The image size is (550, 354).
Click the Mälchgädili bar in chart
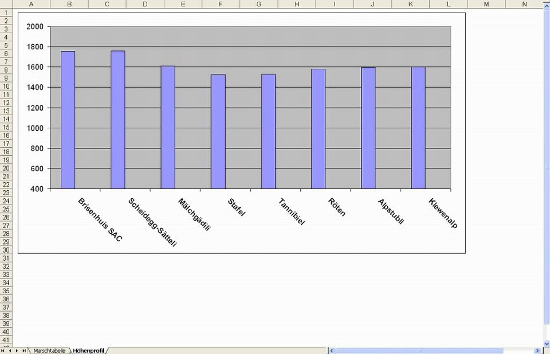168,127
